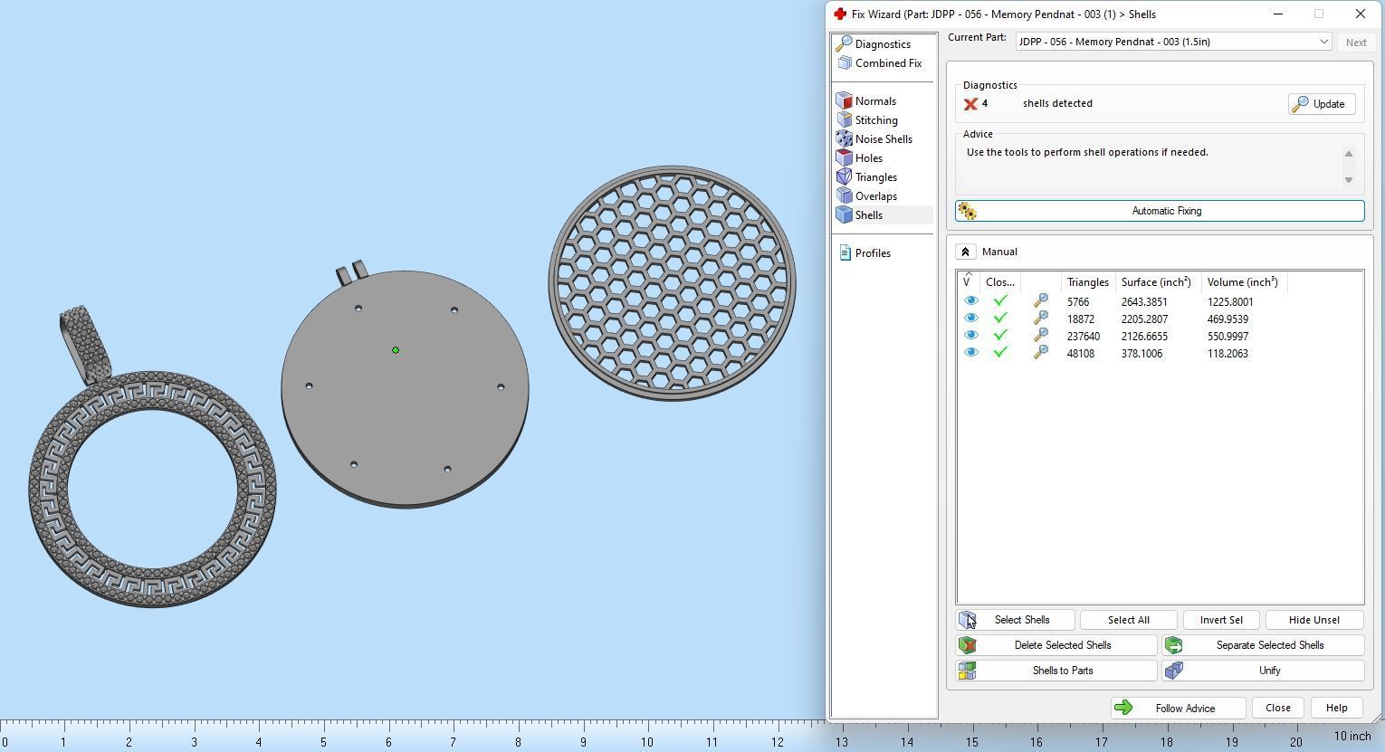Open the Noise Shells step
1385x752 pixels.
[x=884, y=139]
